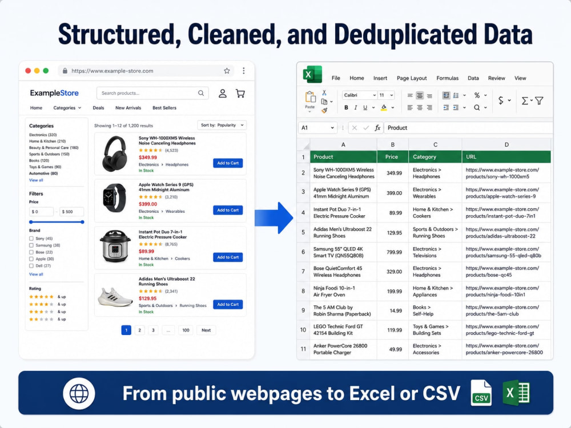Select the 5 stars & up rating filter
The width and height of the screenshot is (571, 428).
pos(47,297)
